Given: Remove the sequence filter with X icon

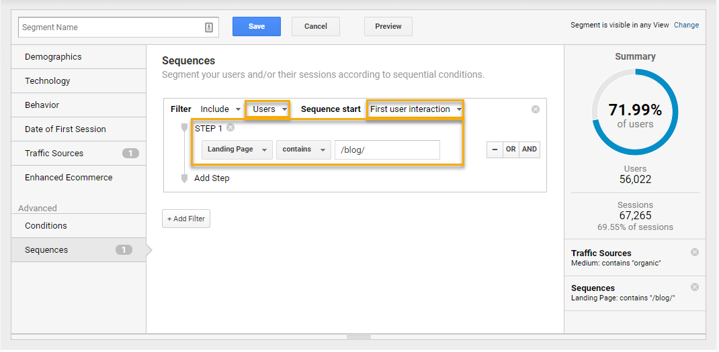Looking at the screenshot, I should 536,109.
